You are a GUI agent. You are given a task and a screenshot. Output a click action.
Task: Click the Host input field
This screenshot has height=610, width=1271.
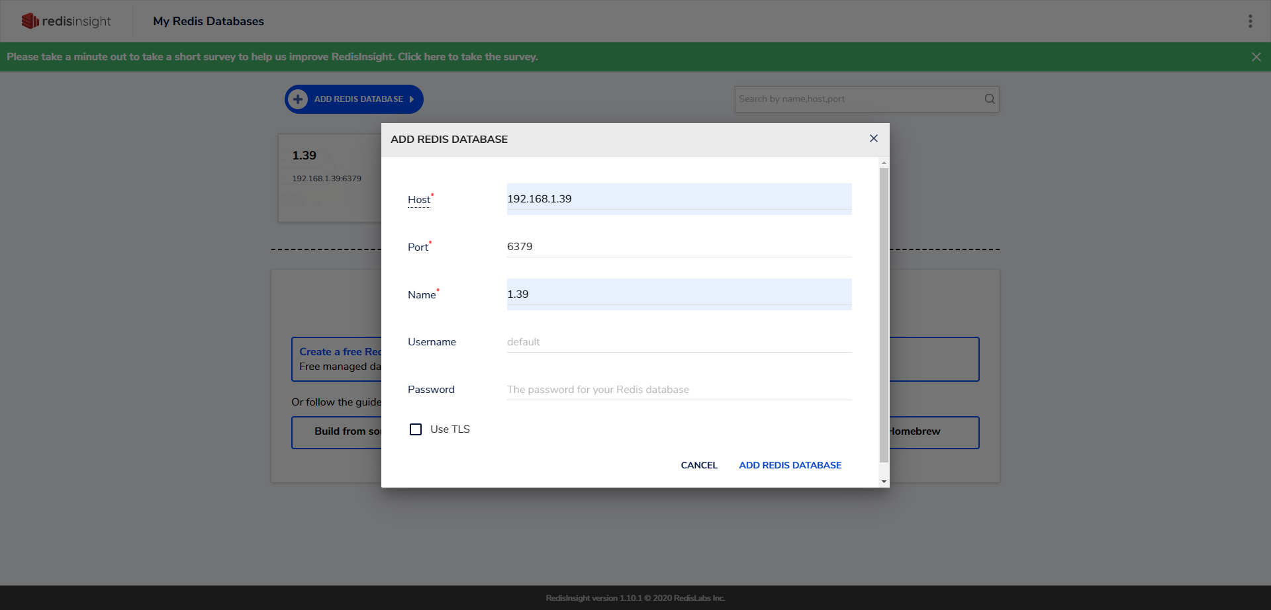point(679,198)
